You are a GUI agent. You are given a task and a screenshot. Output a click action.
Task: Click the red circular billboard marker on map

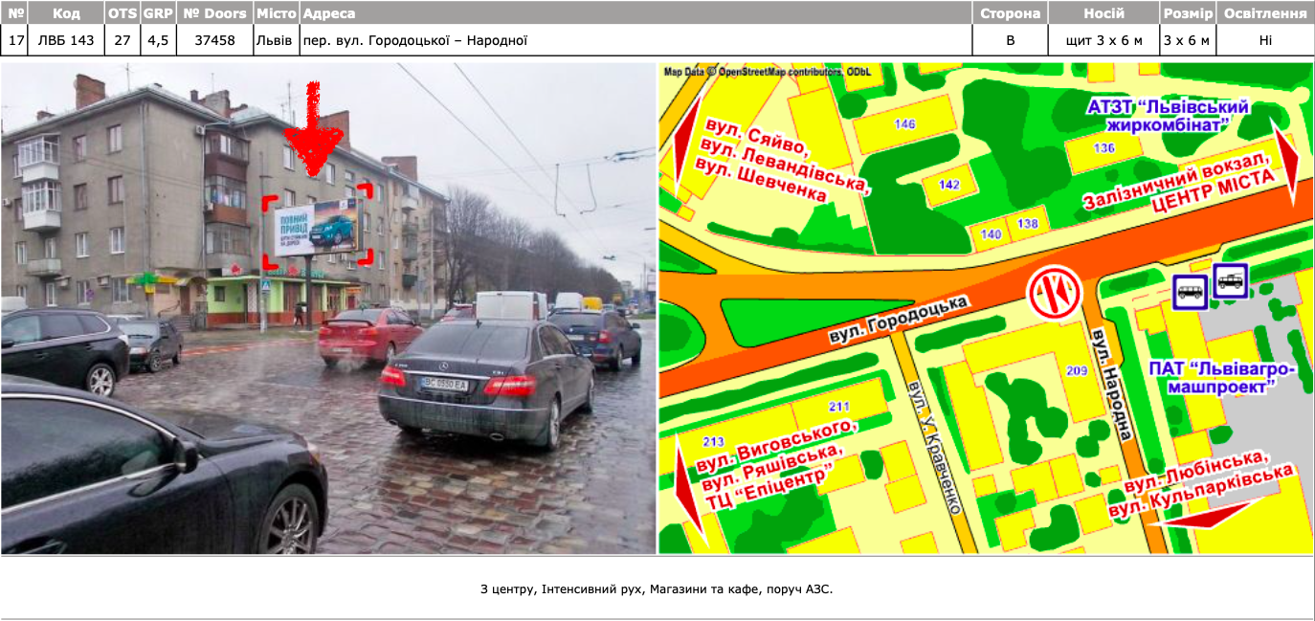point(1054,291)
